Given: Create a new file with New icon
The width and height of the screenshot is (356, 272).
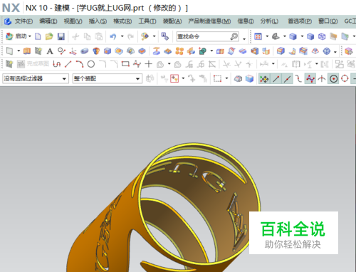Looking at the screenshot, I should point(38,36).
